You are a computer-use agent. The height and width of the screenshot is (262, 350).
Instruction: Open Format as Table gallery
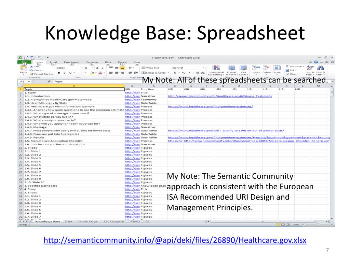click(x=231, y=71)
